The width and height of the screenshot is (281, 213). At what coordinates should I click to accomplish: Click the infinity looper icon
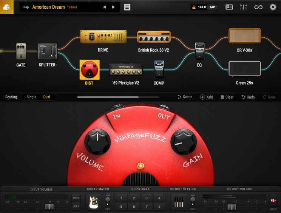click(x=258, y=7)
